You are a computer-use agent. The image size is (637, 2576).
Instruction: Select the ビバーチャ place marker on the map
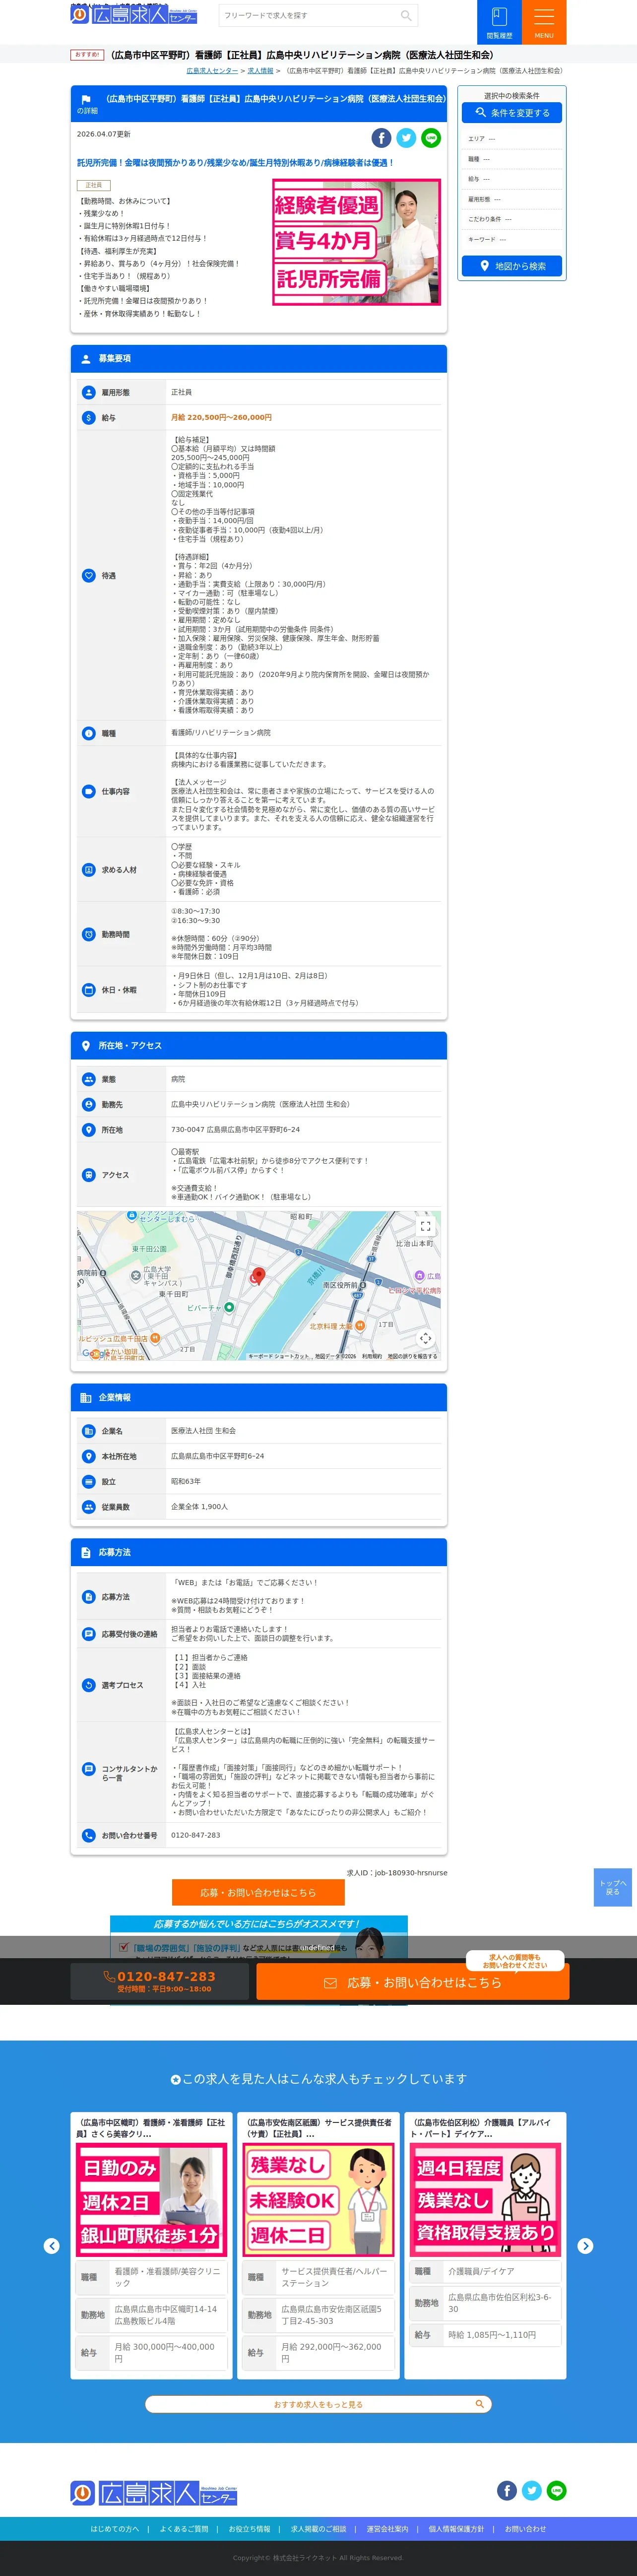coord(229,1307)
